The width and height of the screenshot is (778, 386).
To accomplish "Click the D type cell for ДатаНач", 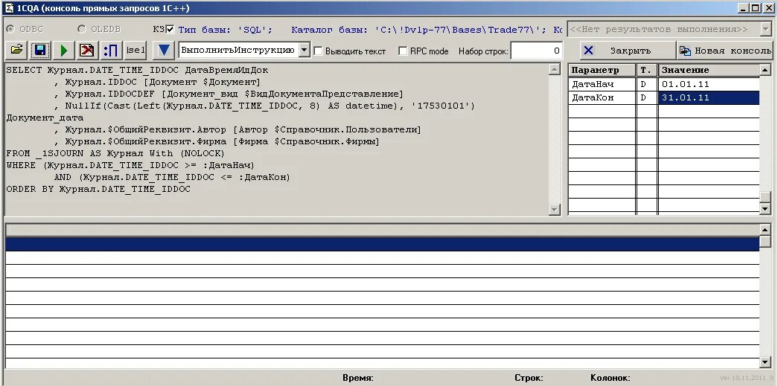I will coord(646,84).
